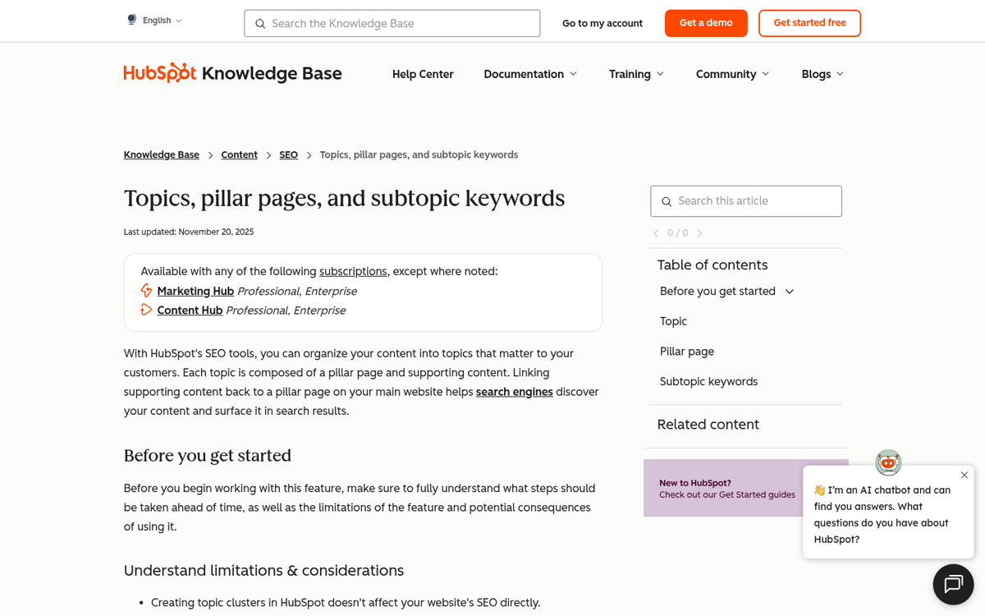Screen dimensions: 985x616
Task: Expand the Blogs navigation dropdown
Action: [x=822, y=74]
